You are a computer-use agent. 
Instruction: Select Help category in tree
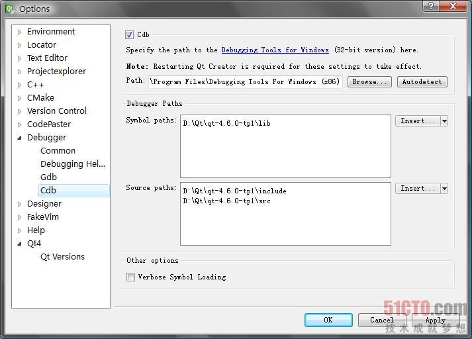point(36,230)
